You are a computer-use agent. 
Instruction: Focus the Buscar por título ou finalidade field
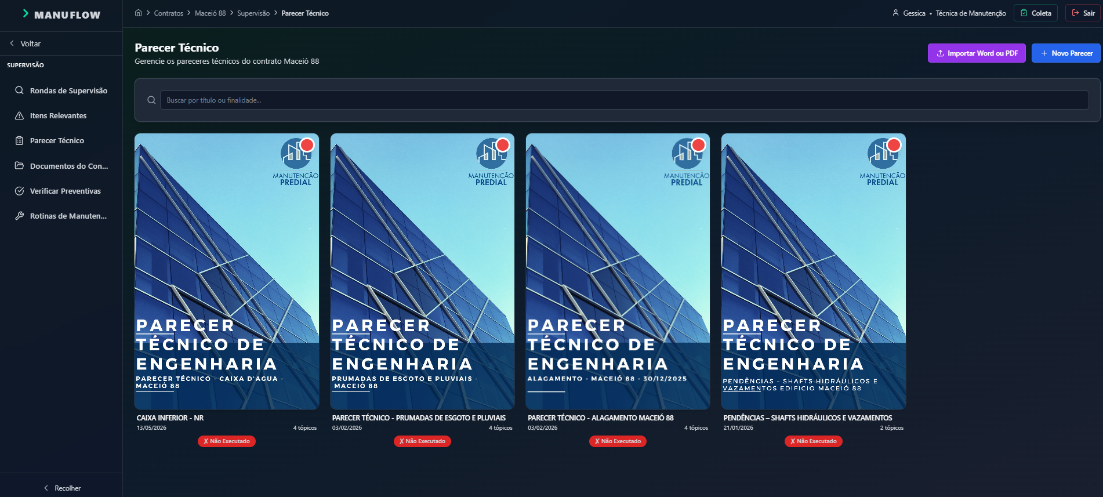[624, 100]
